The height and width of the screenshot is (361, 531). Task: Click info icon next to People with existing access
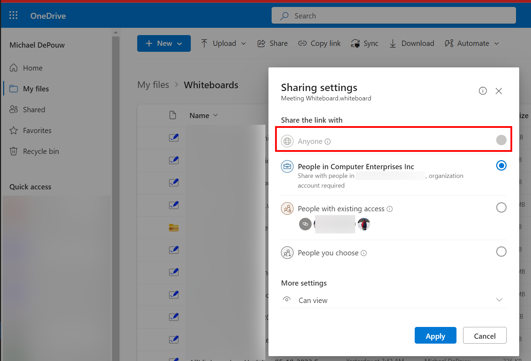click(x=390, y=209)
